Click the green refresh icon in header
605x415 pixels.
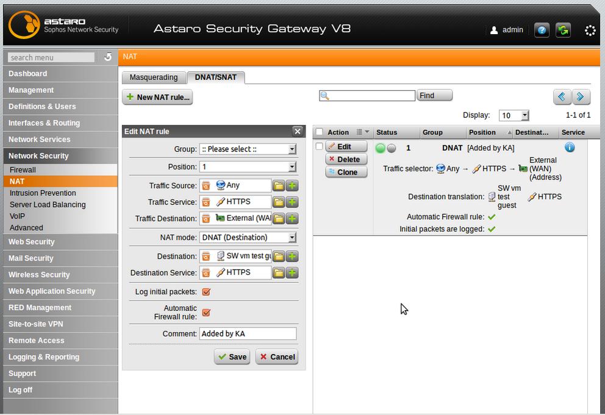(564, 30)
